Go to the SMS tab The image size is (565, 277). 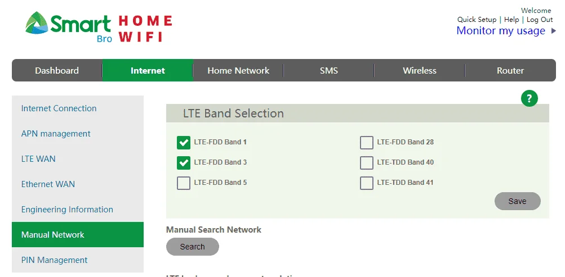pos(328,70)
